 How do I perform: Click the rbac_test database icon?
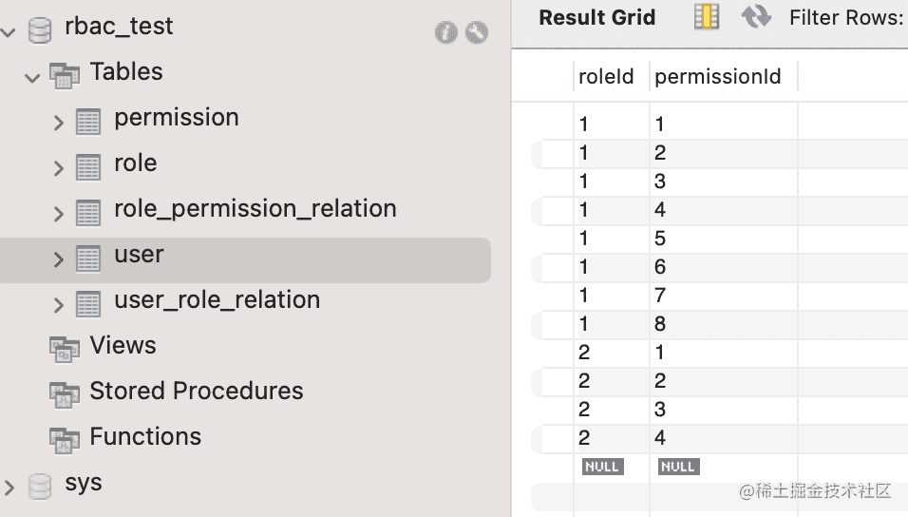pyautogui.click(x=40, y=29)
